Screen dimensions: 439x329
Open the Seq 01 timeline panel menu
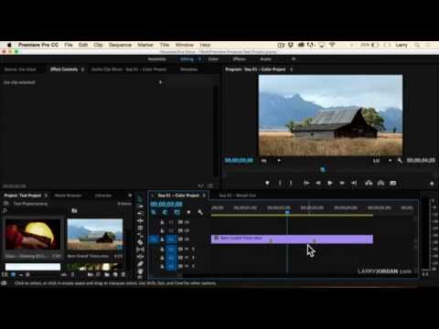coord(204,196)
